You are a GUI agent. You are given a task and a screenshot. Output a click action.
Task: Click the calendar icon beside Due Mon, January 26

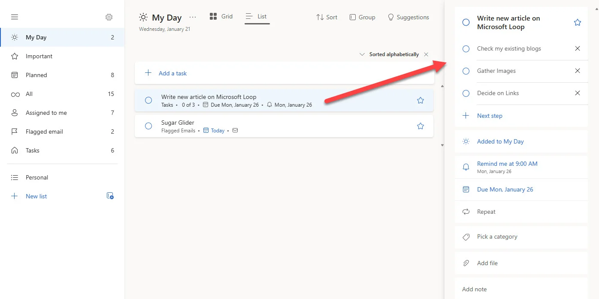tap(466, 189)
